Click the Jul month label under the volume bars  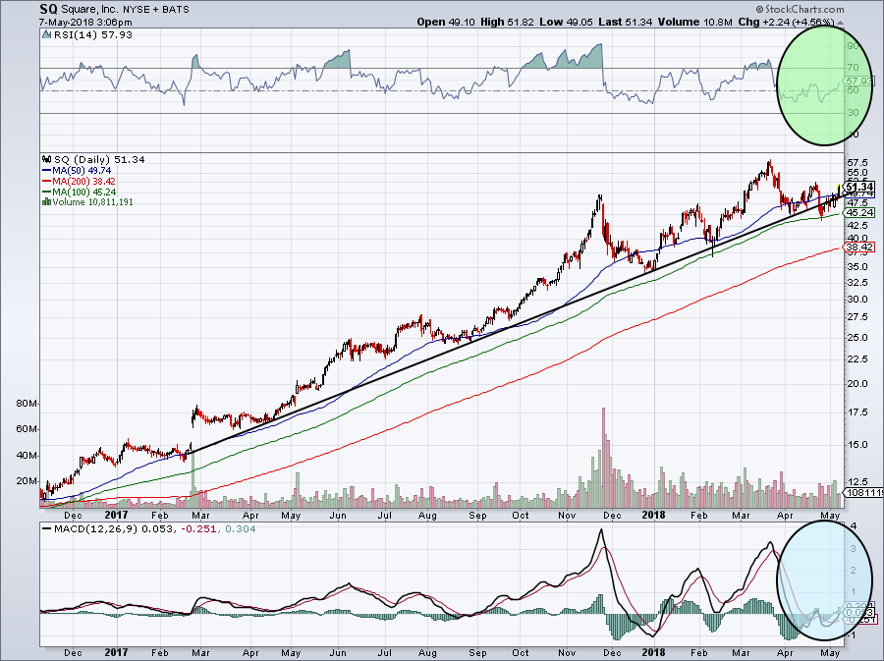coord(384,515)
